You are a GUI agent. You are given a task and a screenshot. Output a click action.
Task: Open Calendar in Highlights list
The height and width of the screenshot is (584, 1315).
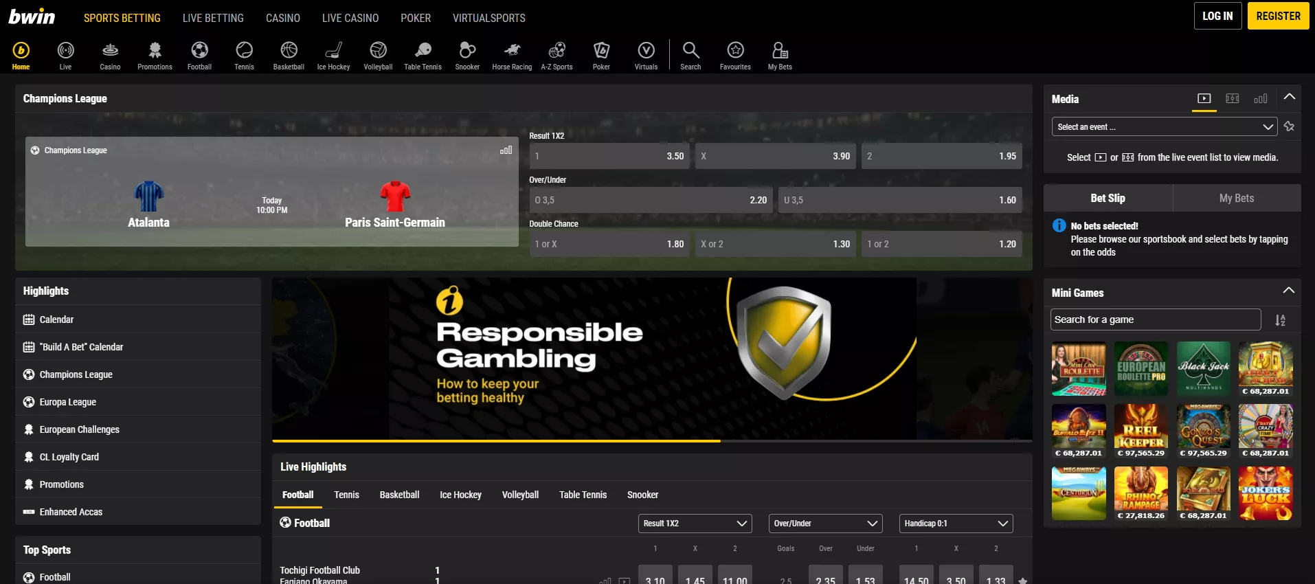coord(138,319)
